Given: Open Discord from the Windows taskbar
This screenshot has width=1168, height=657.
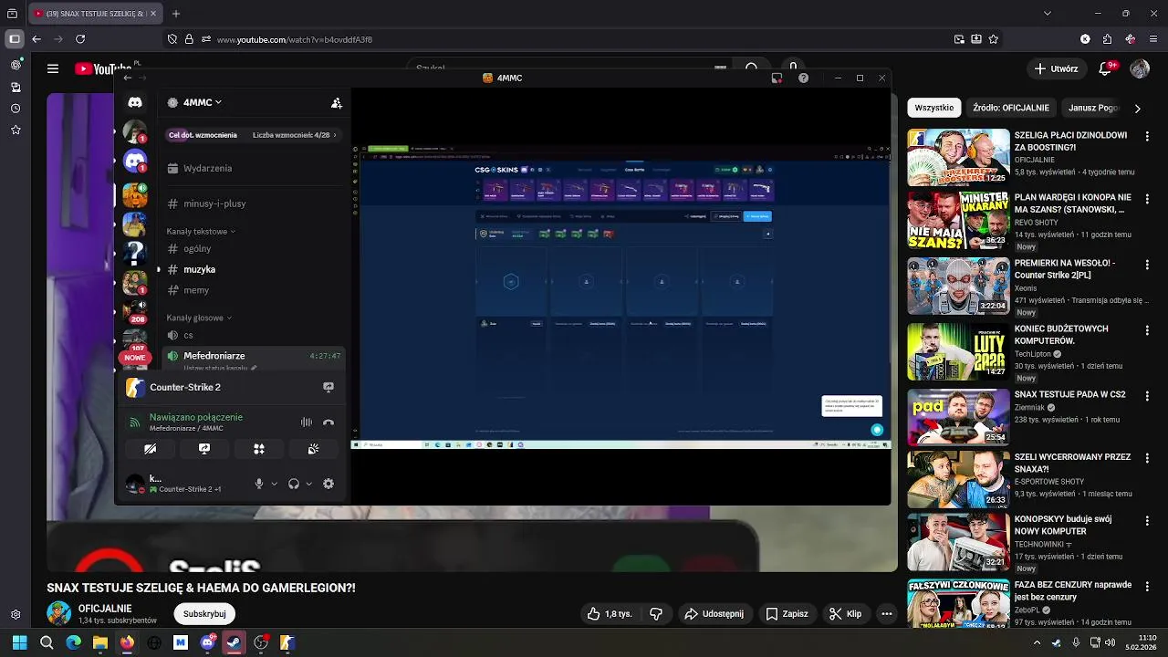Looking at the screenshot, I should tap(207, 642).
